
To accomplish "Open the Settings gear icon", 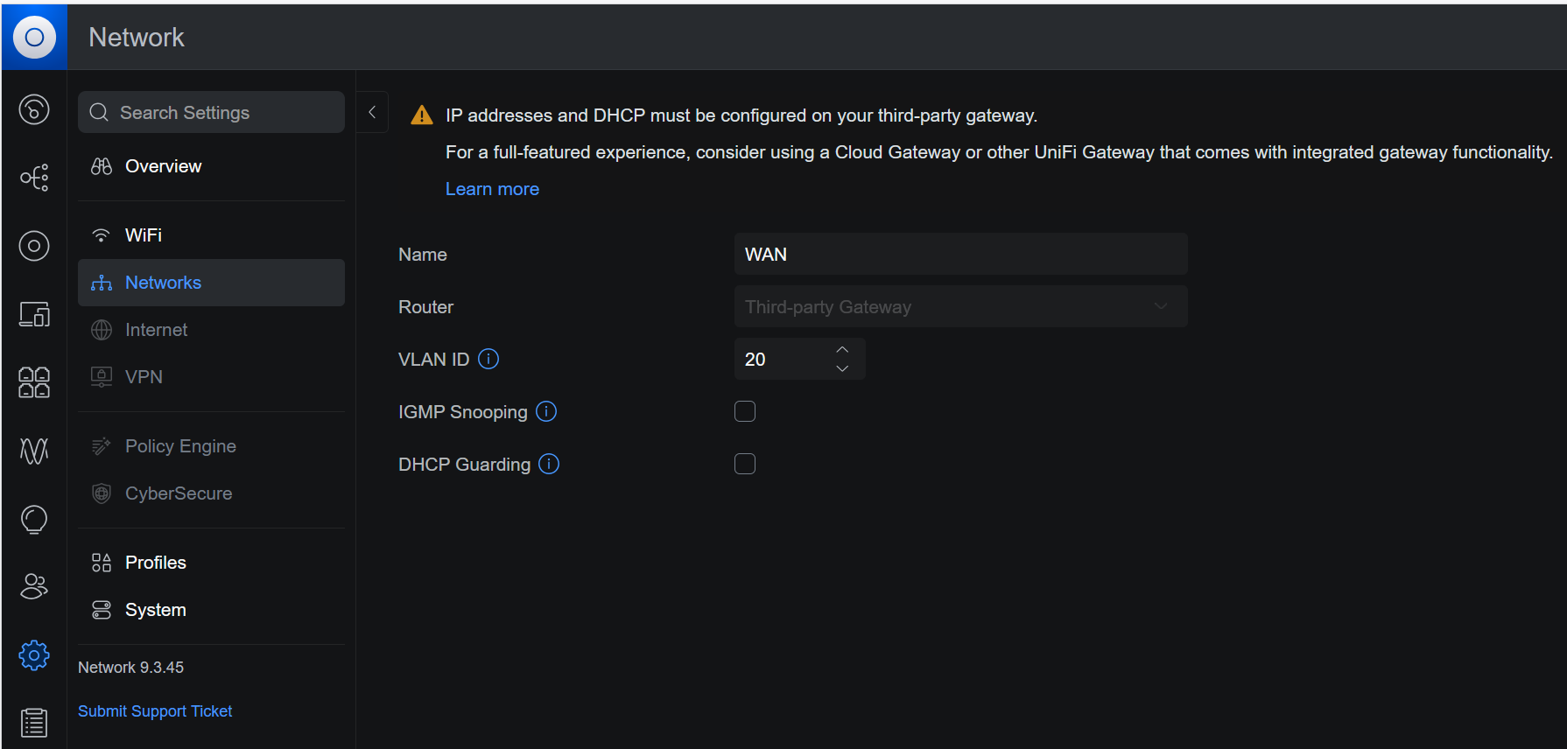I will (34, 654).
